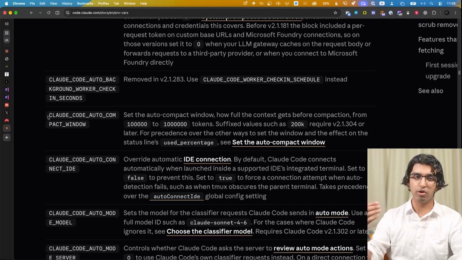Viewport: 462px width, 260px height.
Task: Click the 'used_percentage' code text
Action: [x=188, y=143]
